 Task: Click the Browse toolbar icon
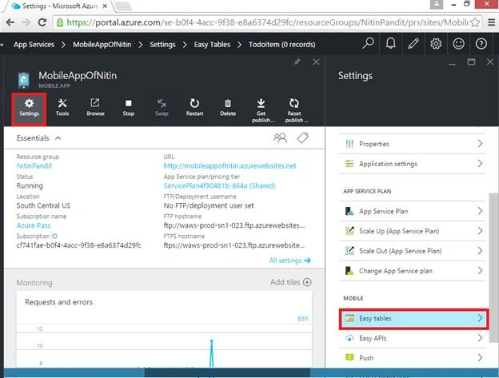(95, 107)
